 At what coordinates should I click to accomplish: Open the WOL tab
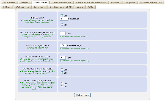click(90, 7)
